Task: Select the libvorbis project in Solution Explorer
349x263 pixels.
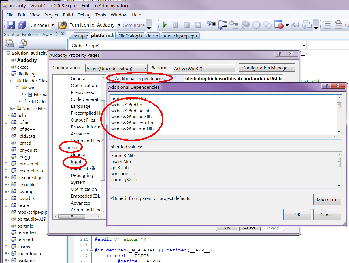Action: coord(26,198)
